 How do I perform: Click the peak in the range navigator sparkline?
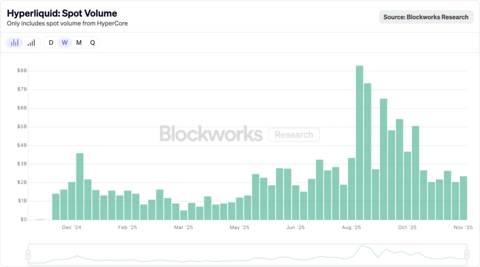[361, 246]
